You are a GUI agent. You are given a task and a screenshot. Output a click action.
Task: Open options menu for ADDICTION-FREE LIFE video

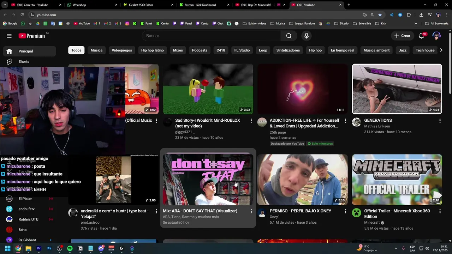pos(345,121)
